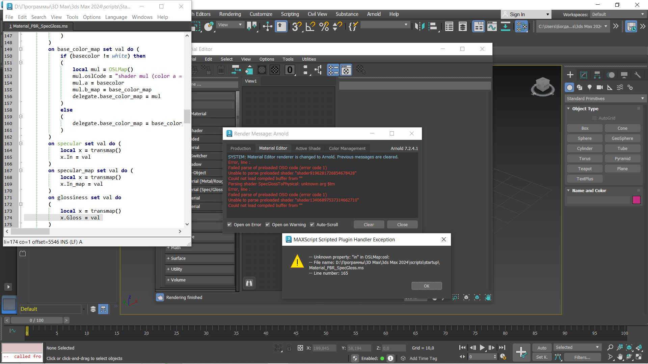The height and width of the screenshot is (364, 648).
Task: Toggle the Set K. button
Action: tap(542, 357)
